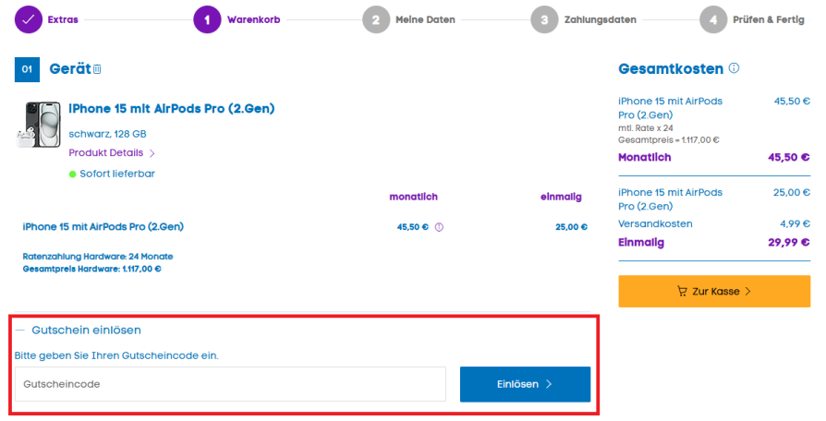Click the iPhone 15 product thumbnail
Screen dimensions: 826x421
click(39, 125)
